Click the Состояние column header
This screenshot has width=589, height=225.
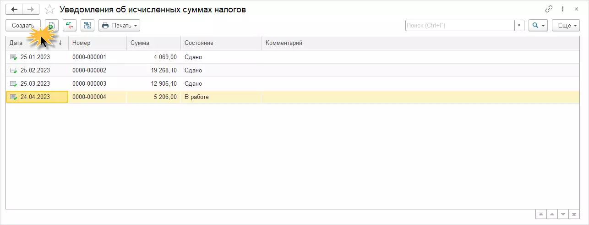click(221, 43)
